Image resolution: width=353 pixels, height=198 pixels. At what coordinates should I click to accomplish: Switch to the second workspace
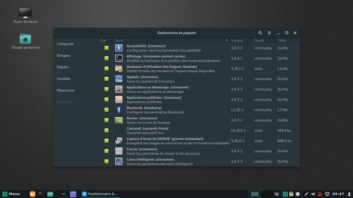(x=267, y=194)
